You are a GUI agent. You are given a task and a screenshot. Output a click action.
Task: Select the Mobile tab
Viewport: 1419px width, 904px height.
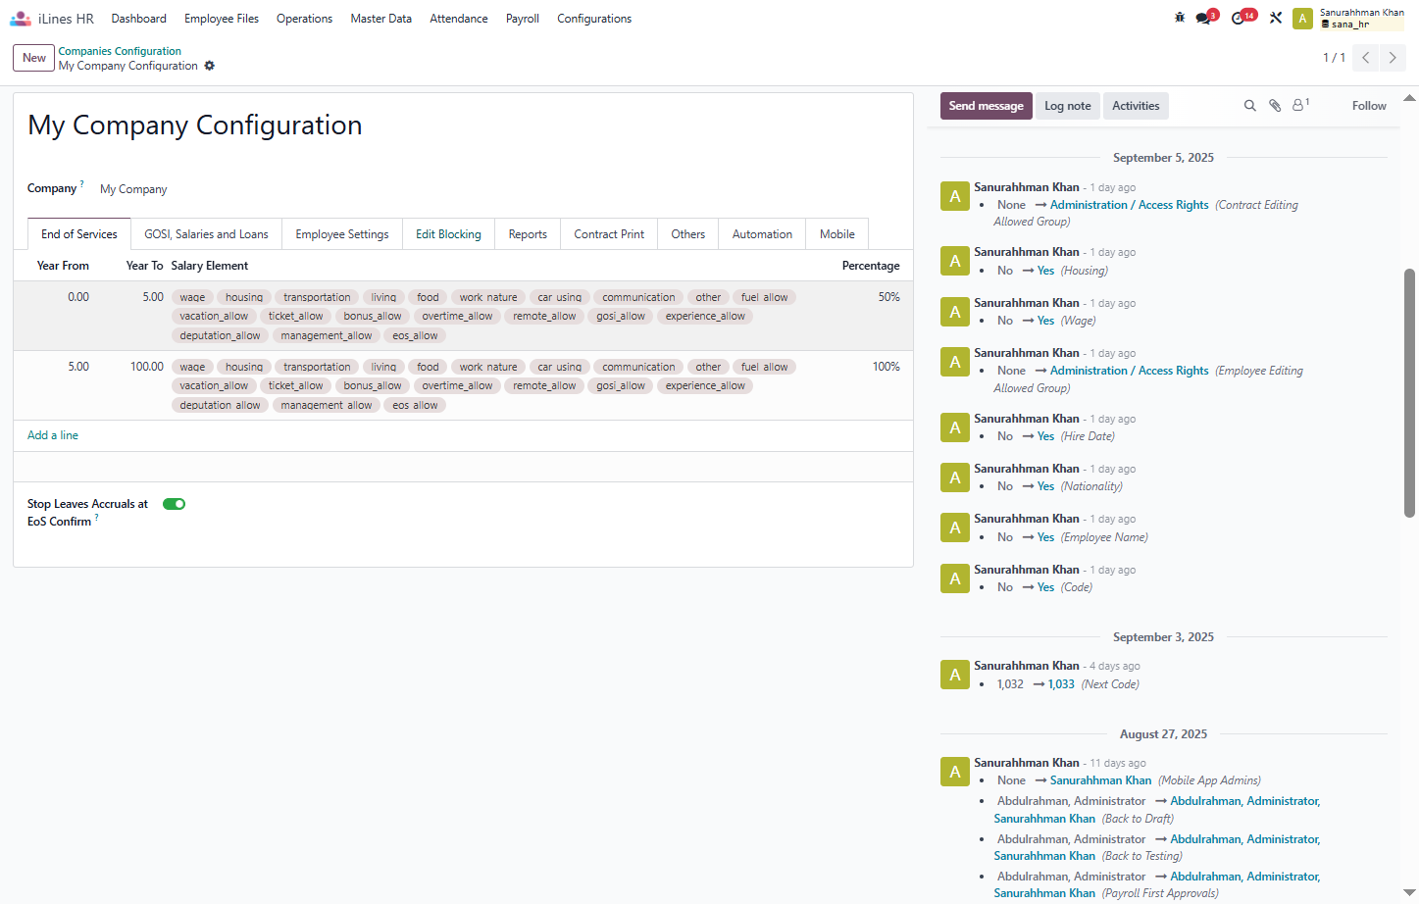point(837,234)
